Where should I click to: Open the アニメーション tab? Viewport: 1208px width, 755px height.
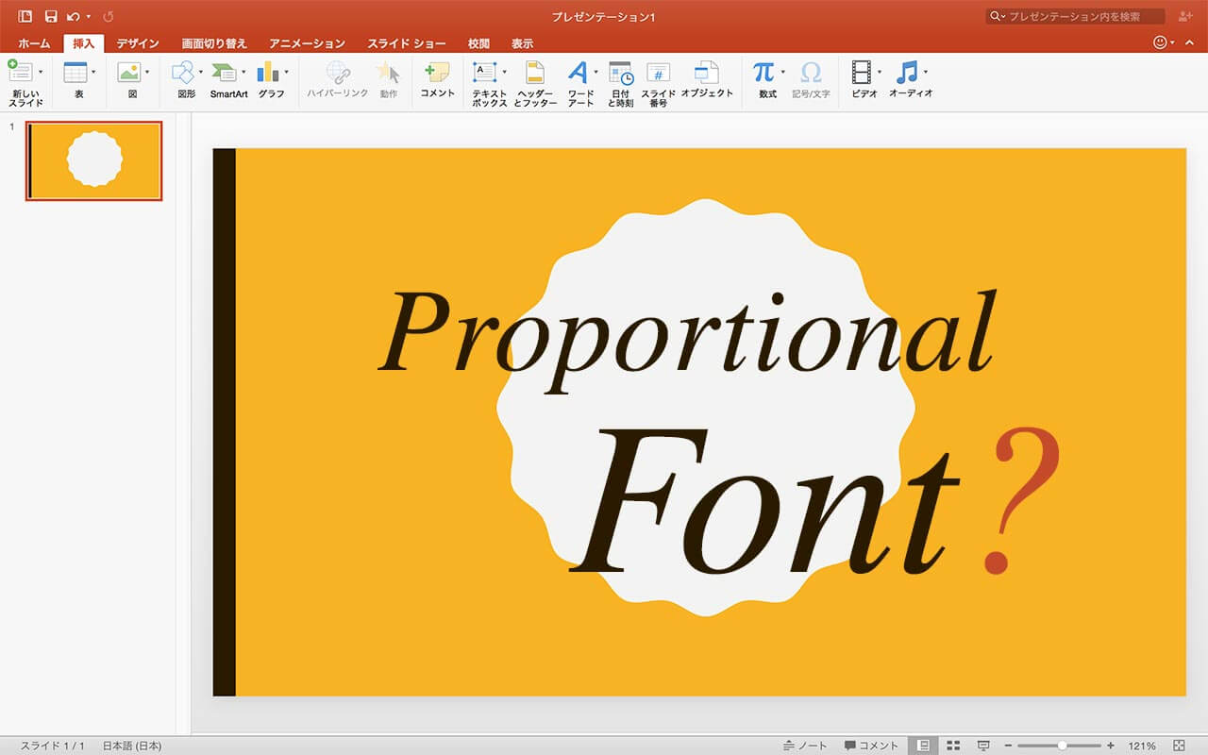pyautogui.click(x=307, y=43)
